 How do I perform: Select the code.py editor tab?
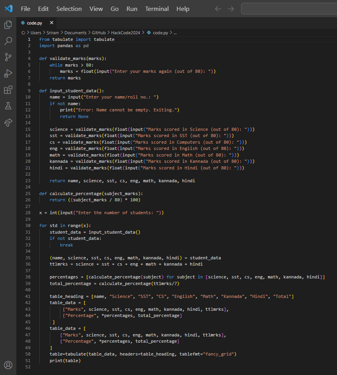[37, 23]
